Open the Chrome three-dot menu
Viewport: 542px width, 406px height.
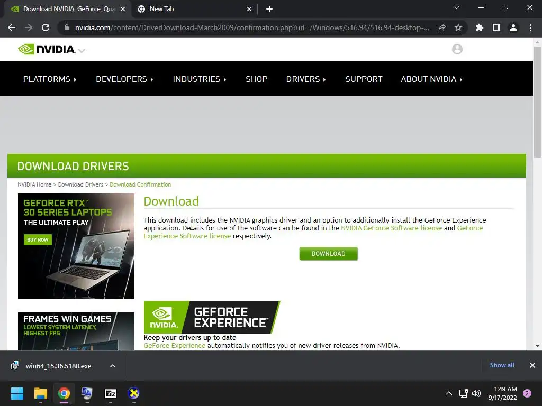pos(530,27)
